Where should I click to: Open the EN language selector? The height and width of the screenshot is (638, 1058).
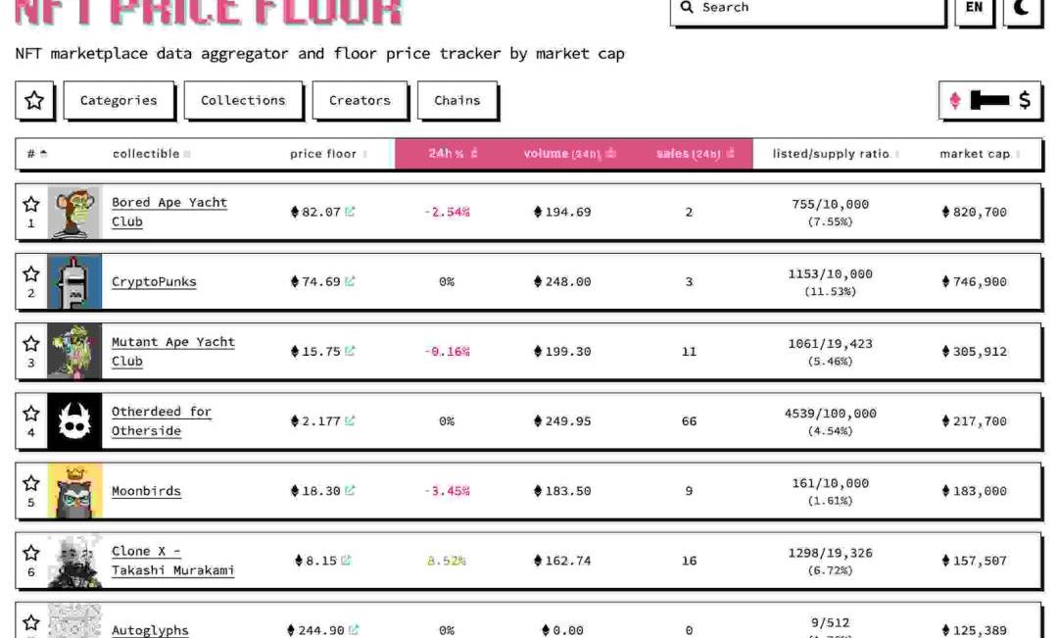coord(974,8)
